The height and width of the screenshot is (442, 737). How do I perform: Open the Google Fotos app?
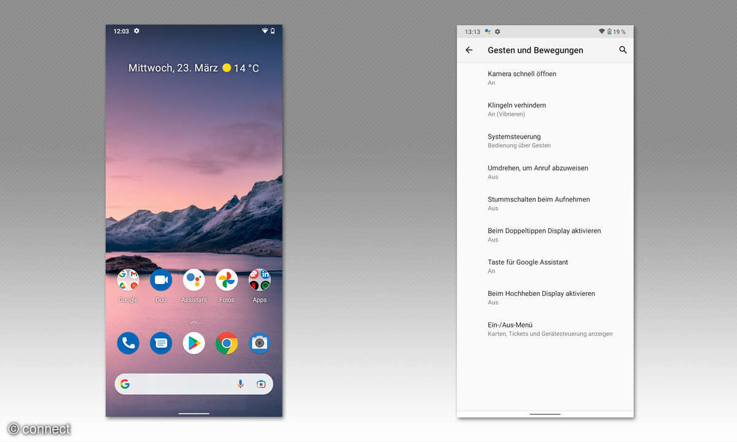pyautogui.click(x=227, y=281)
